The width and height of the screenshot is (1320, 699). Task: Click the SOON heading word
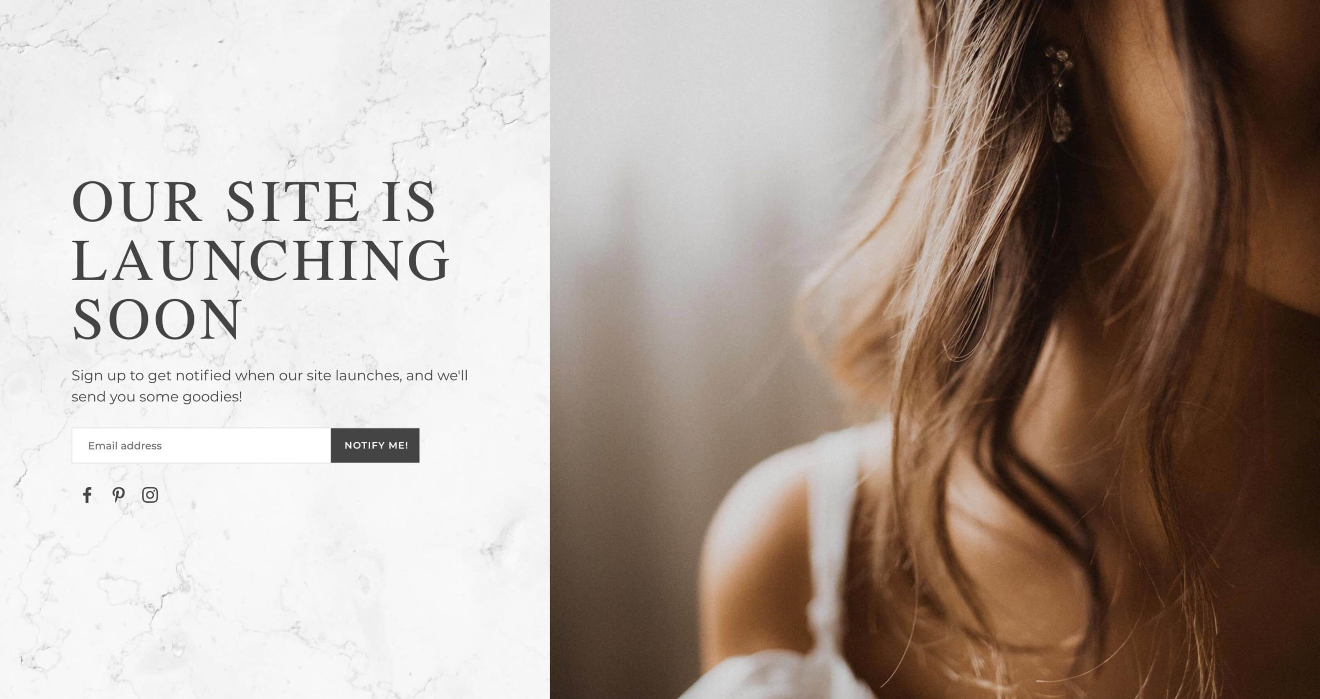[x=157, y=319]
